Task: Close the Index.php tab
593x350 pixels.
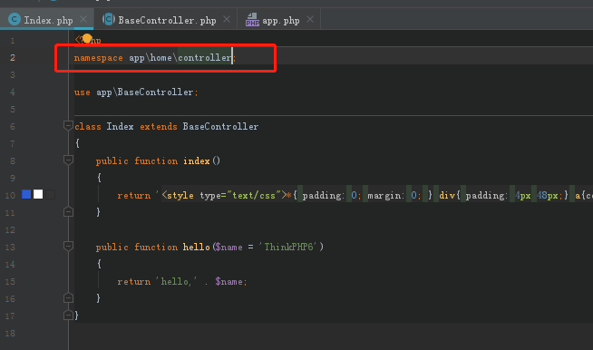Action: [x=83, y=19]
